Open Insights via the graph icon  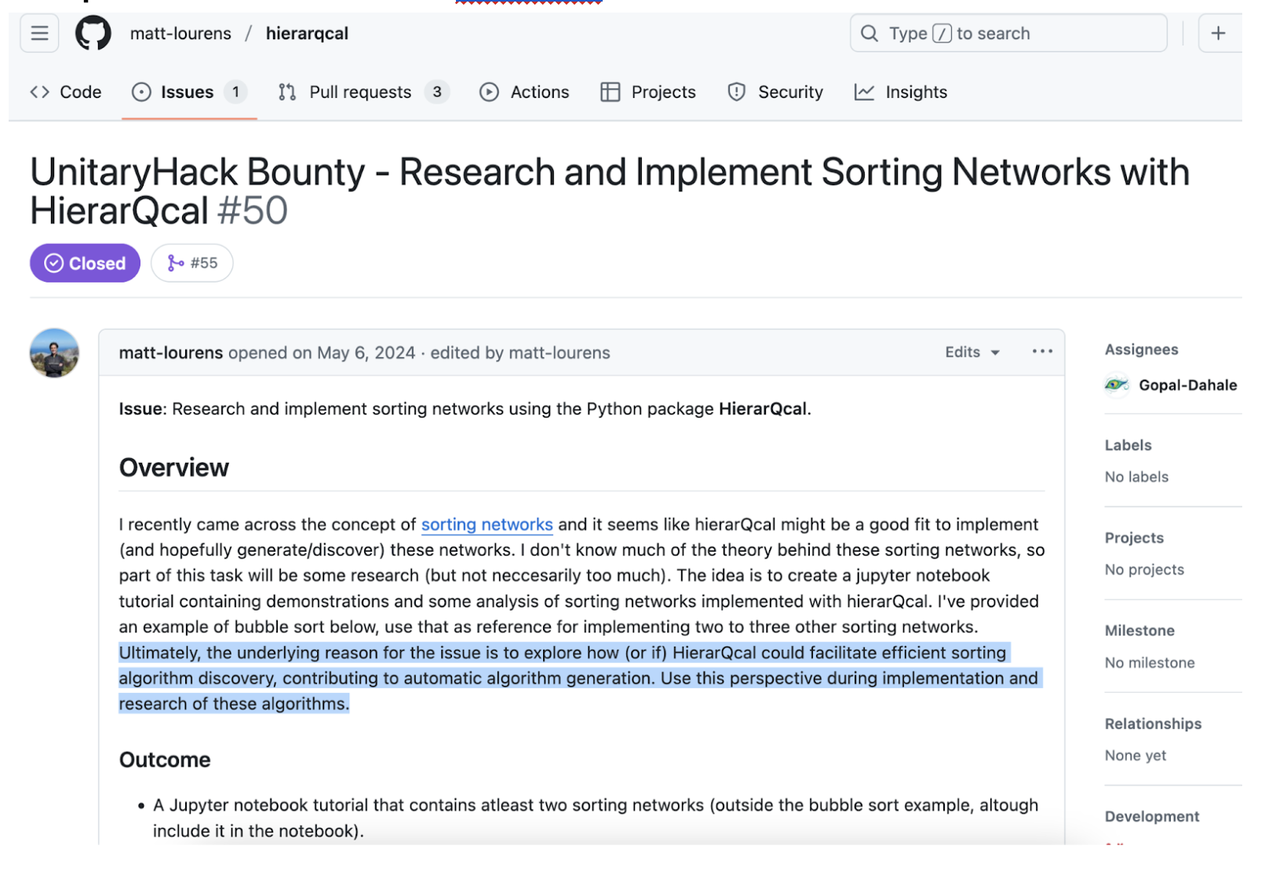863,92
